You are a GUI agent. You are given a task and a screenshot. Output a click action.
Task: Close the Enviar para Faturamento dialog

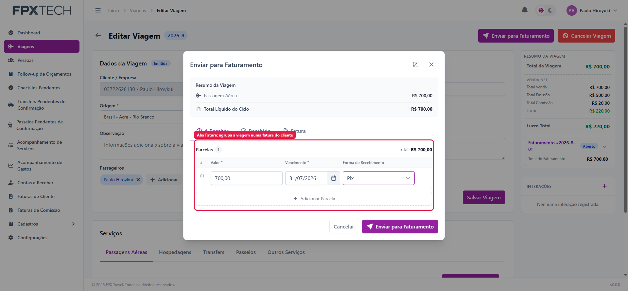(x=431, y=64)
